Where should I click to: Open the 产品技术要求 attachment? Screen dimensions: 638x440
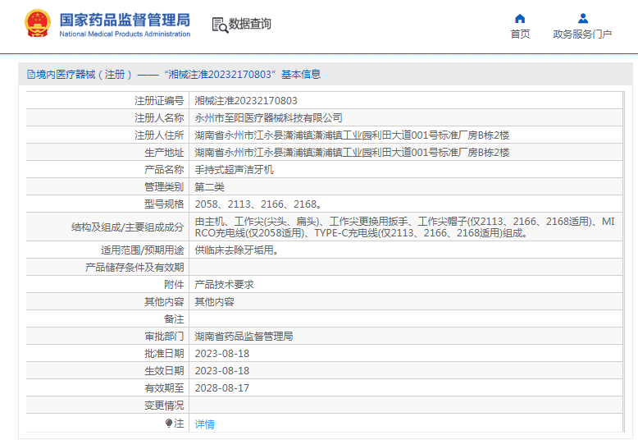(224, 284)
